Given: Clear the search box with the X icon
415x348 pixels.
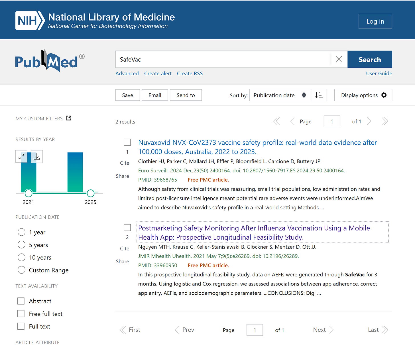Looking at the screenshot, I should (339, 59).
